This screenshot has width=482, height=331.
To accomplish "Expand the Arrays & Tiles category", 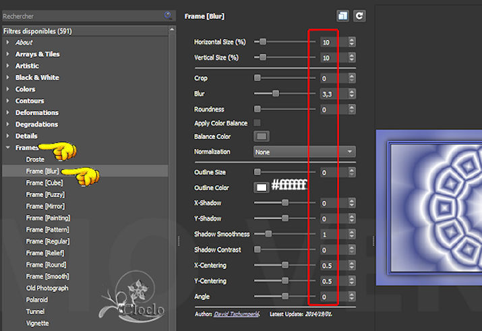I will coord(8,54).
